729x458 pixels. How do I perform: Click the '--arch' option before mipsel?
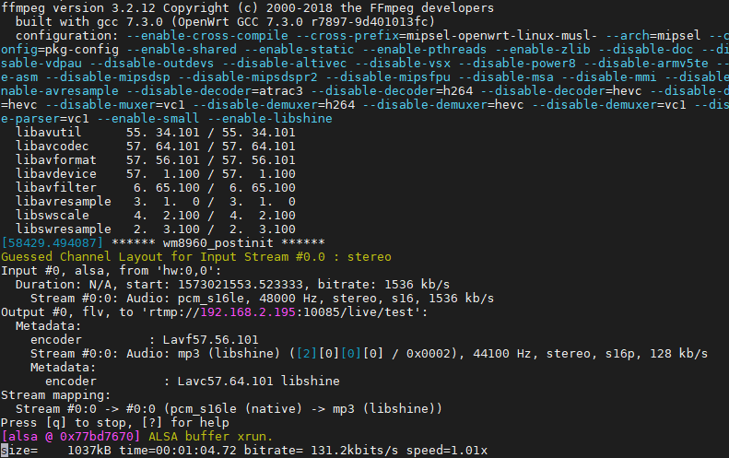tap(628, 35)
